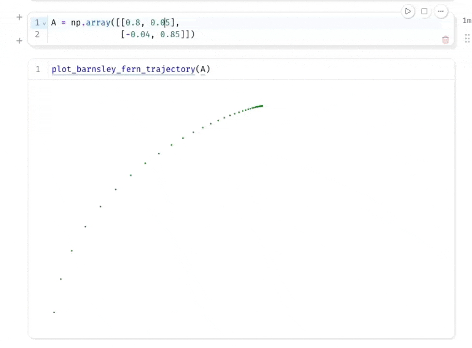Grab the cell drag handle dots
This screenshot has width=472, height=348.
[467, 38]
